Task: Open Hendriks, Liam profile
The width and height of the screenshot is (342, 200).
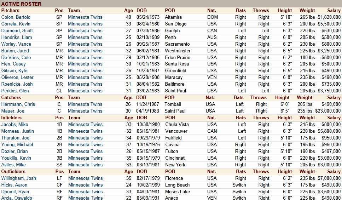Action: pos(17,38)
